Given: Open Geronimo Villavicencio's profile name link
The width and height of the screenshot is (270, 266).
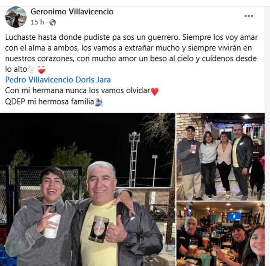Looking at the screenshot, I should pos(72,12).
